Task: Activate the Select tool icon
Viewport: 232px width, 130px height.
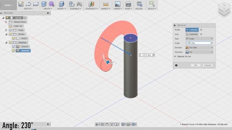Action: [152, 4]
